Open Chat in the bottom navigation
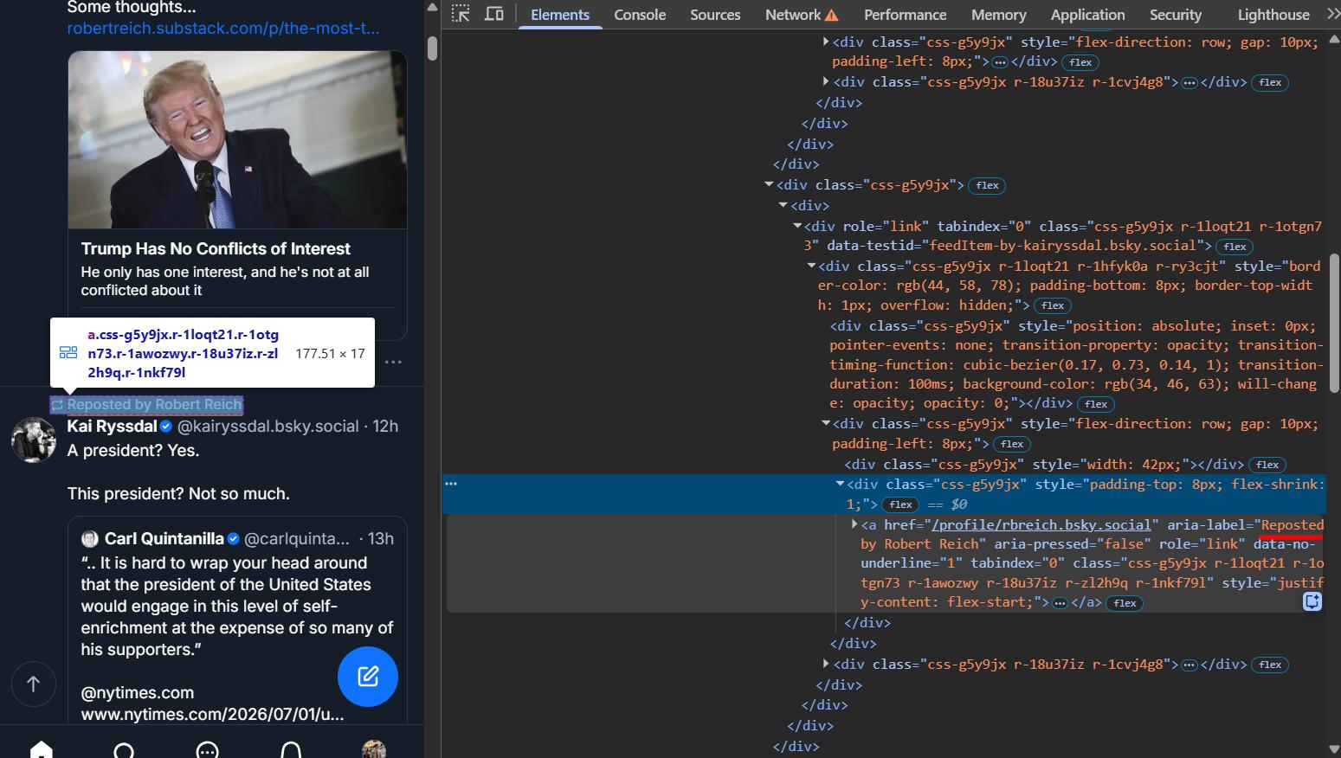Screen dimensions: 1341x758 click(x=208, y=750)
